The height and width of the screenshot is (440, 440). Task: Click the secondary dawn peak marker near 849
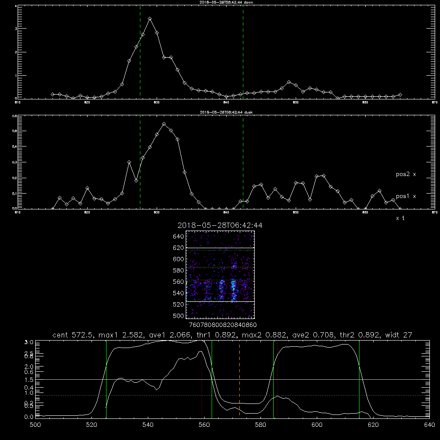coord(289,82)
